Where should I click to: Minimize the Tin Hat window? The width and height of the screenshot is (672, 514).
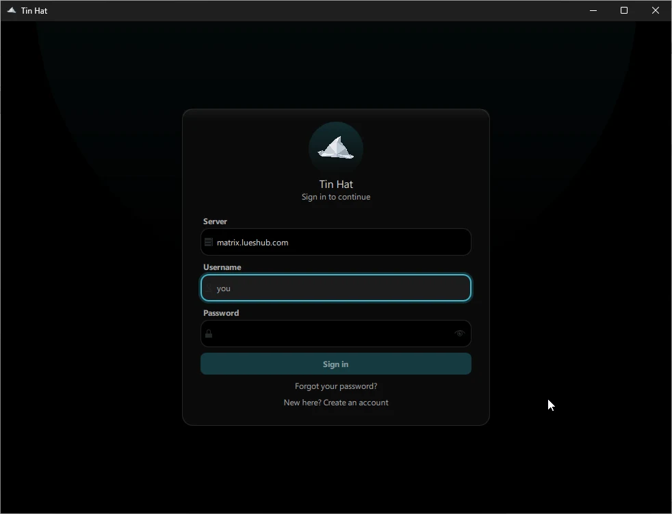(x=593, y=10)
